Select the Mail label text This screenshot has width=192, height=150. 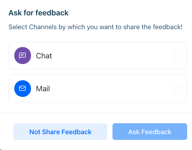pos(43,89)
